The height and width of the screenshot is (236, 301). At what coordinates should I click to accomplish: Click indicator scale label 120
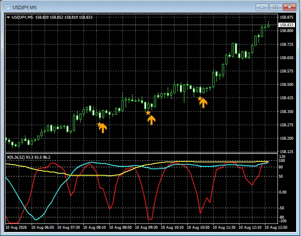pos(283,157)
